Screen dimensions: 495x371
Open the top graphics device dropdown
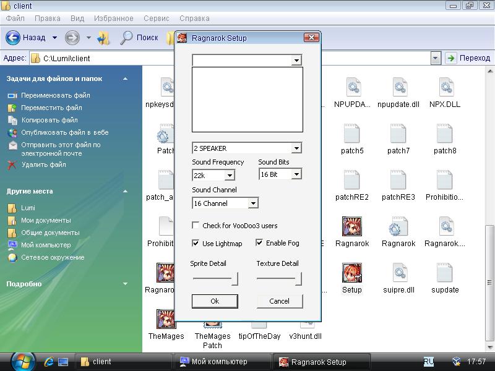(296, 60)
